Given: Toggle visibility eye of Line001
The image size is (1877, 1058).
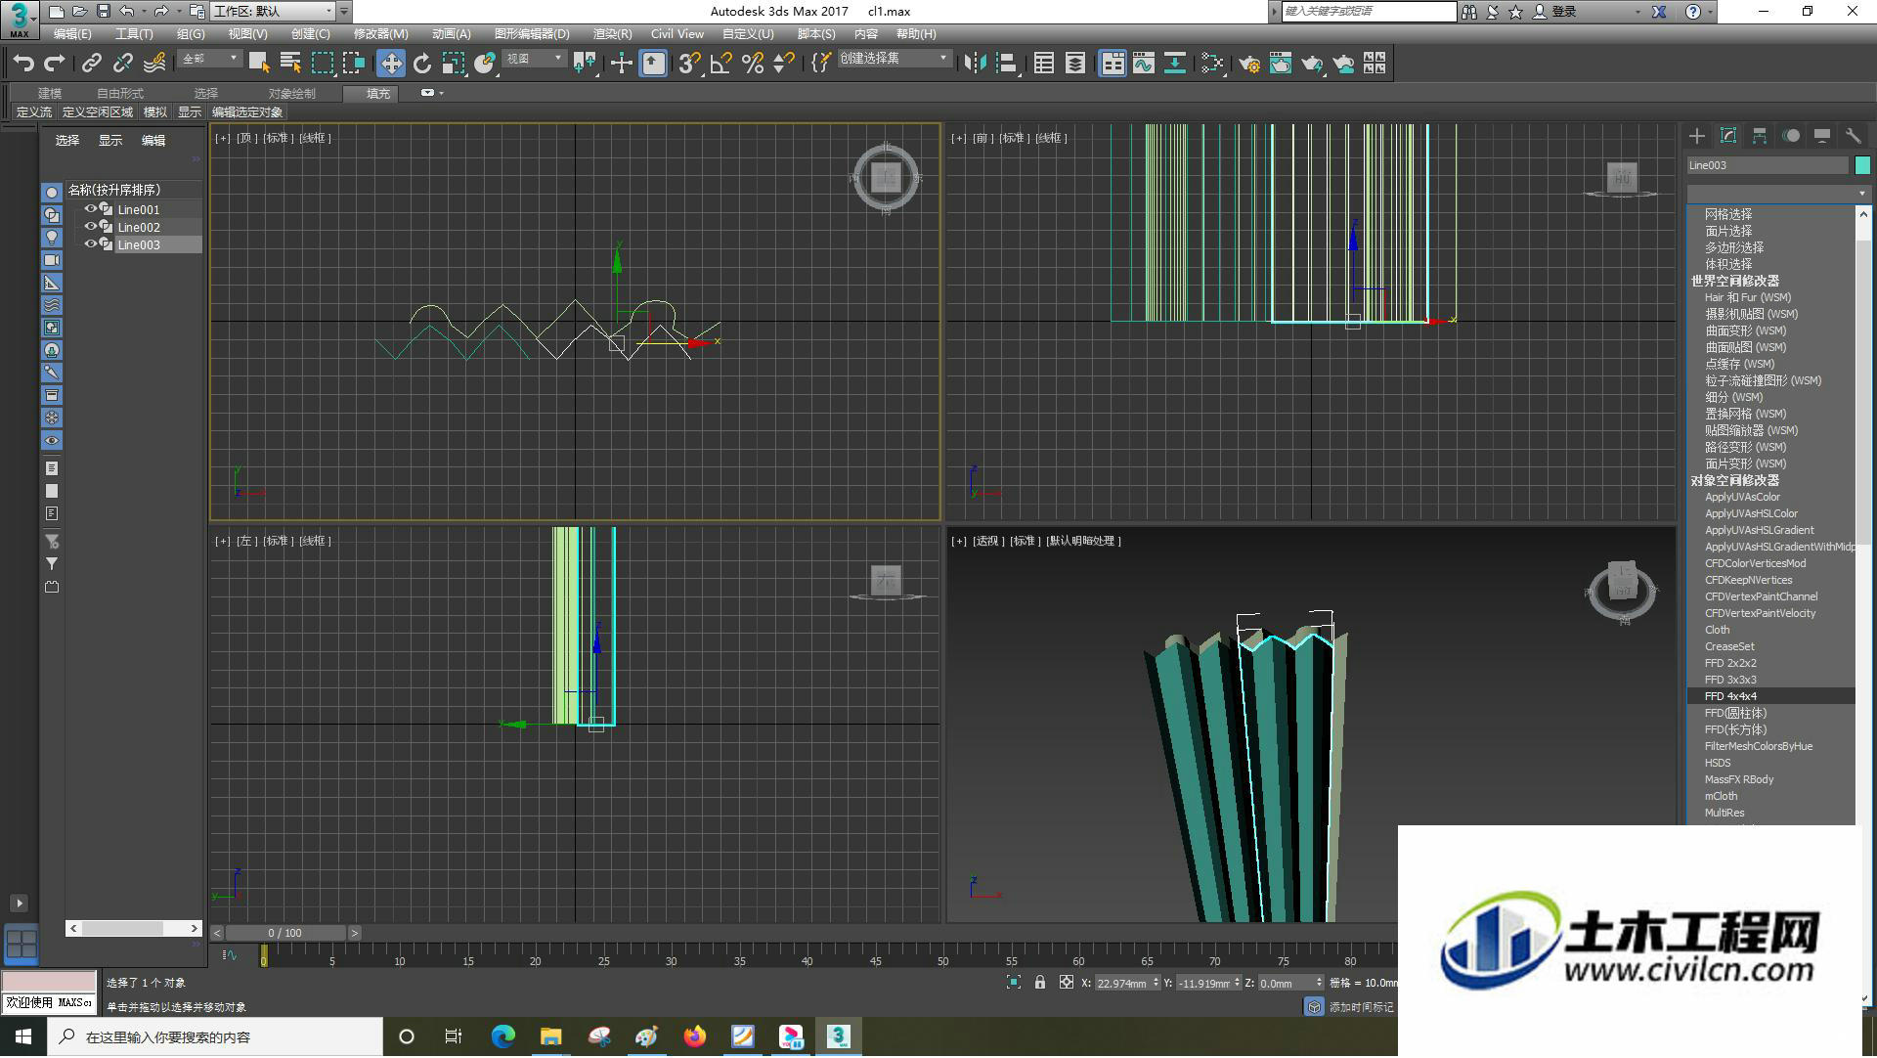Looking at the screenshot, I should click(90, 209).
